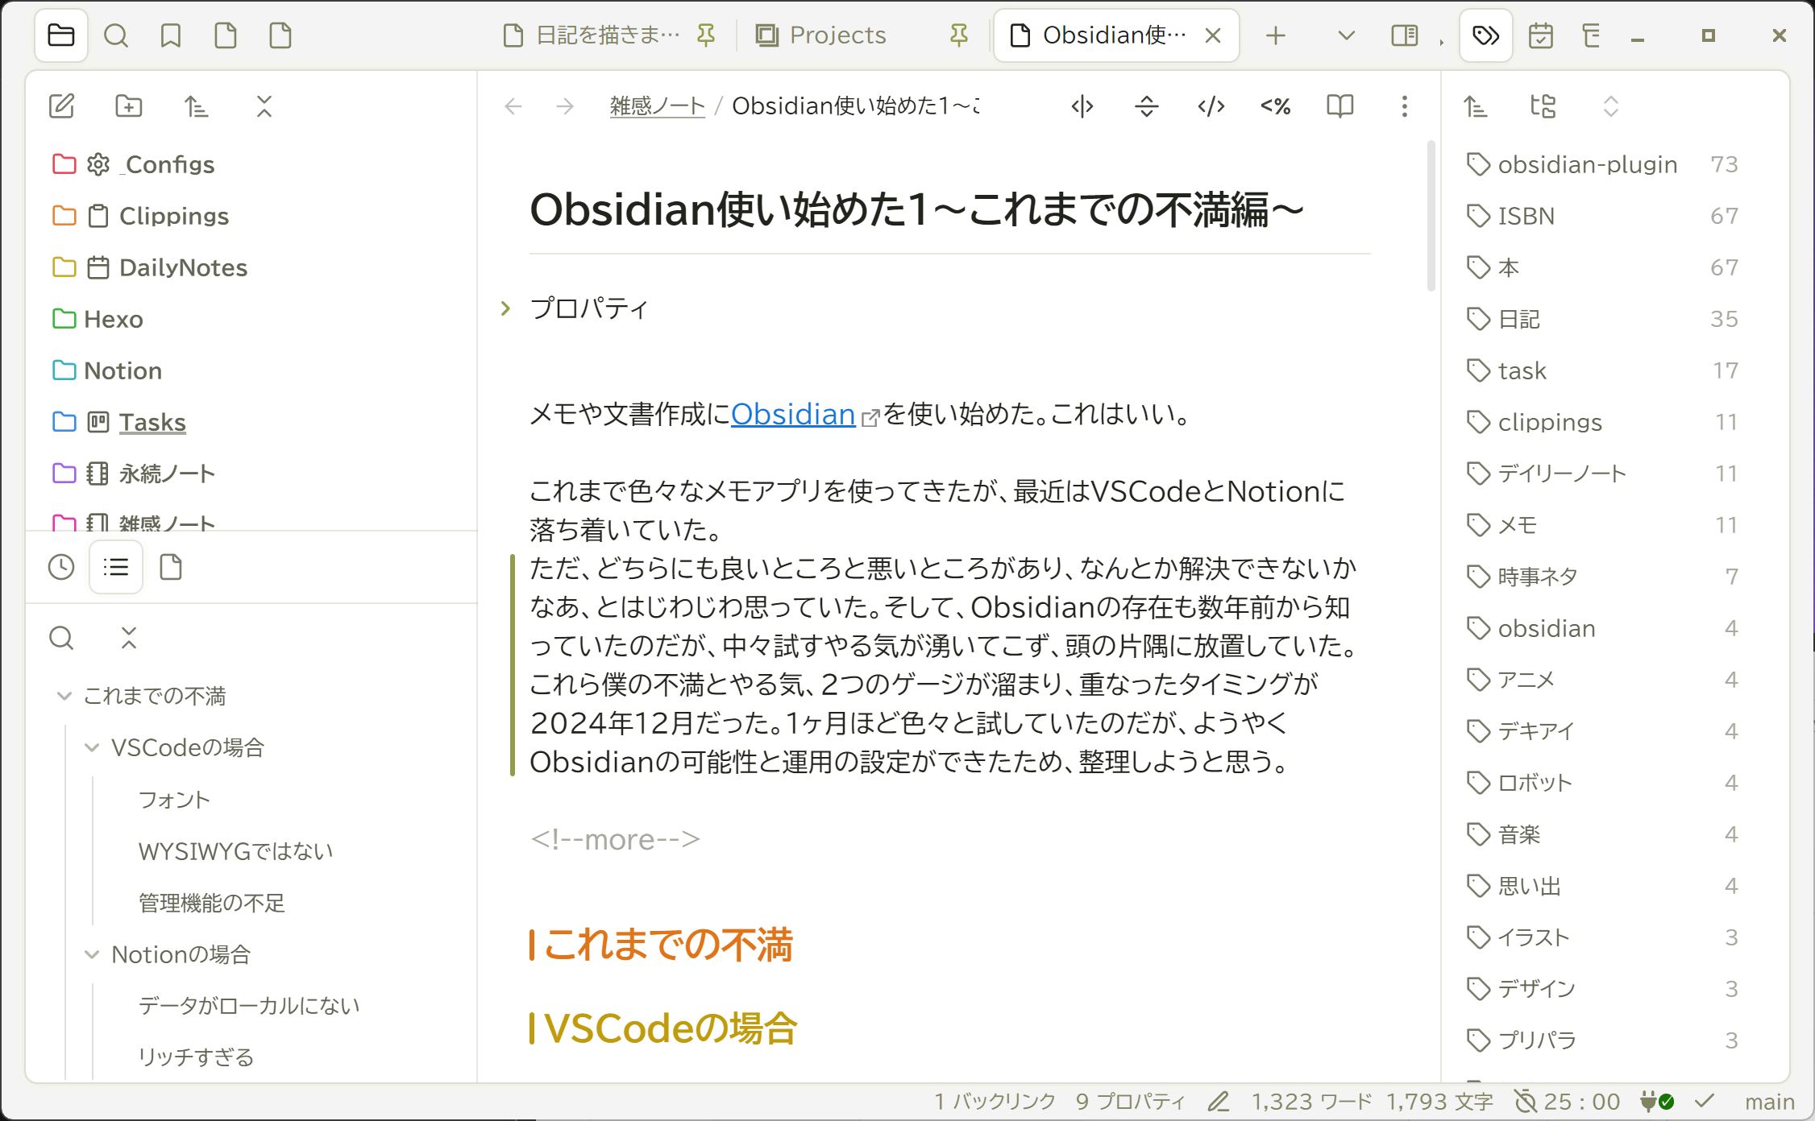Select the outline list tab icon
The width and height of the screenshot is (1815, 1121).
coord(116,567)
